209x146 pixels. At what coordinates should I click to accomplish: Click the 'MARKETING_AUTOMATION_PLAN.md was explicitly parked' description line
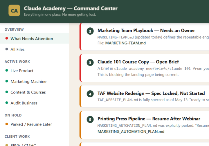pyautogui.click(x=153, y=126)
